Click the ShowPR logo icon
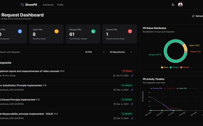203x126 pixels. point(22,5)
